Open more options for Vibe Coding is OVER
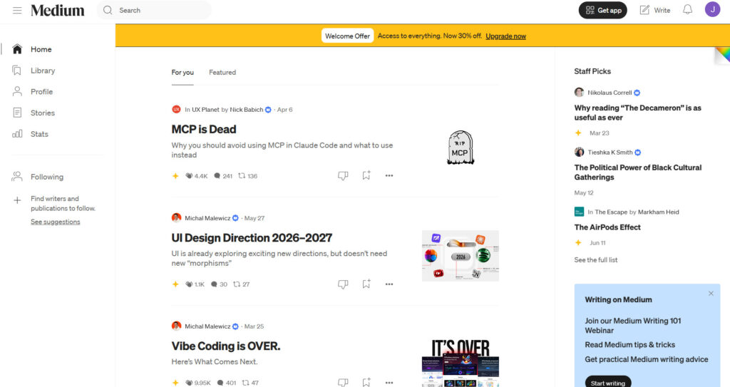This screenshot has height=387, width=730. point(389,383)
